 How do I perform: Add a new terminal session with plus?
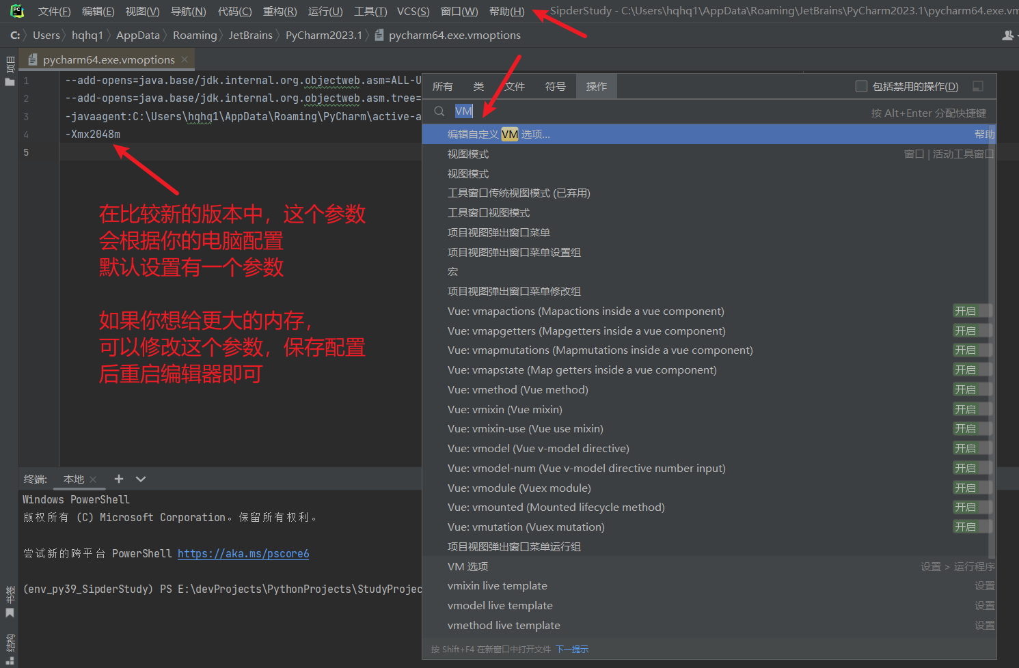coord(119,479)
